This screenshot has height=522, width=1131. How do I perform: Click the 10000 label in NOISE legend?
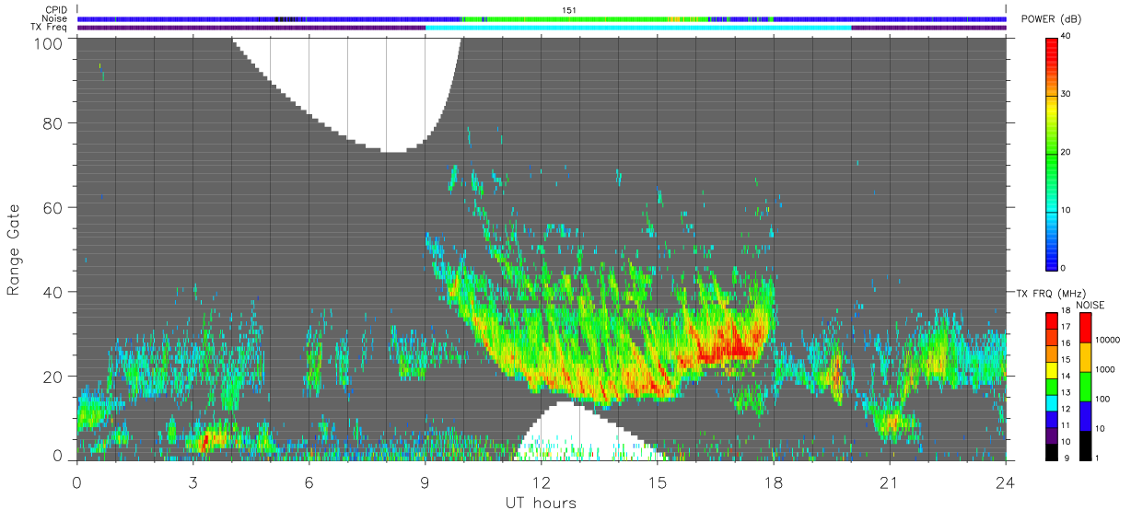point(1107,340)
